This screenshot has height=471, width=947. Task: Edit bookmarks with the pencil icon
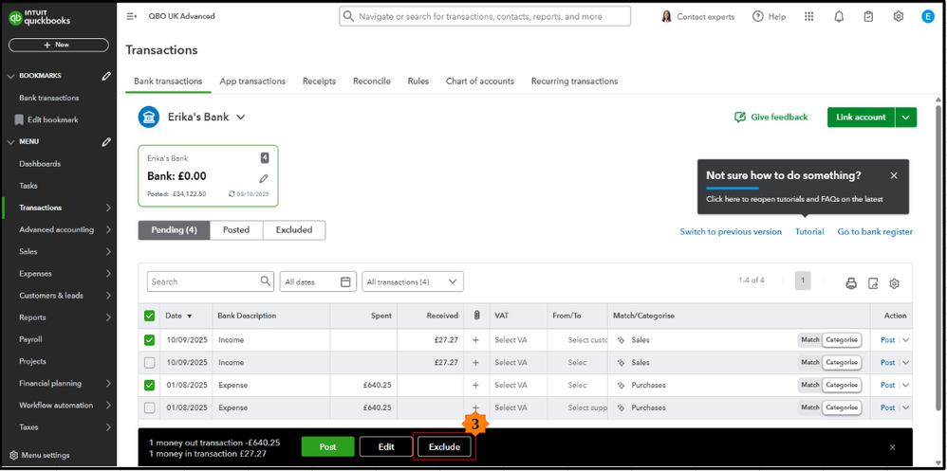[106, 76]
